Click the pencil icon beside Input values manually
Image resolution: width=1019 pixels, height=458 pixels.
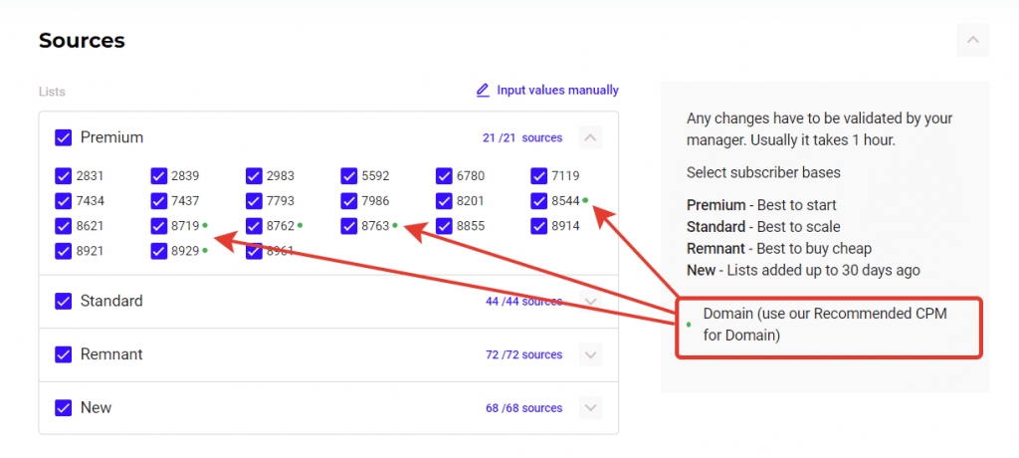(483, 91)
